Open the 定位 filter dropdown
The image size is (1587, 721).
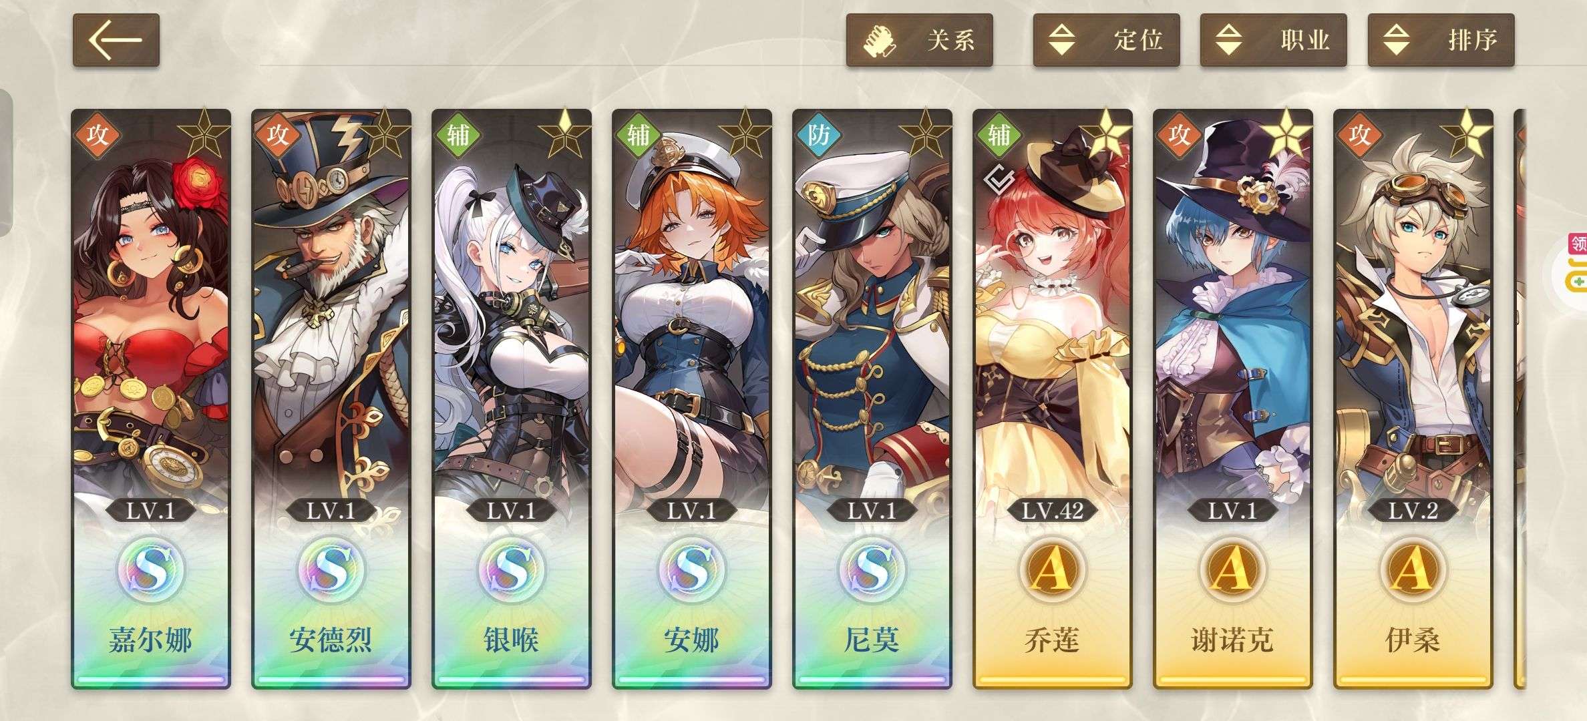pos(1106,40)
